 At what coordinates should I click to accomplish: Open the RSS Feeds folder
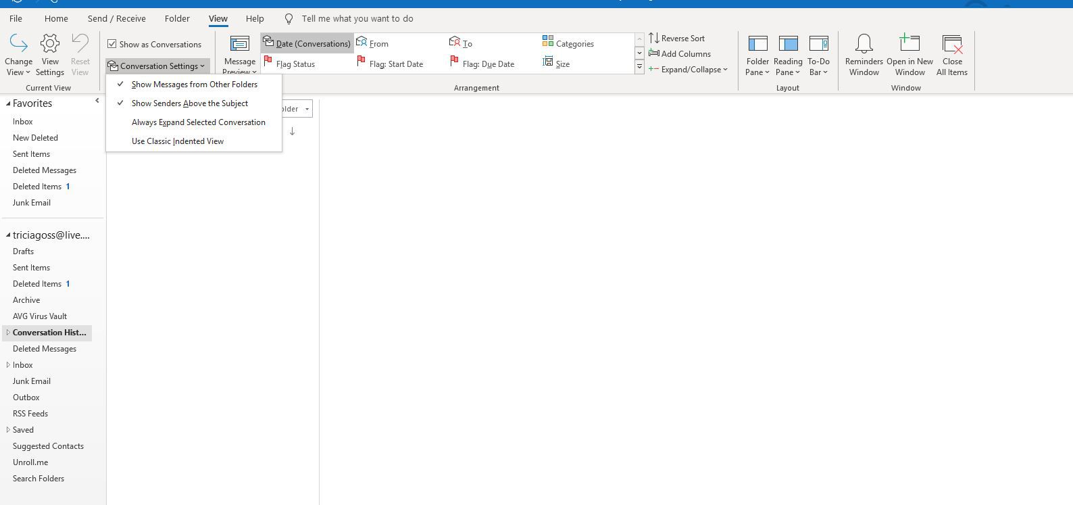(30, 414)
